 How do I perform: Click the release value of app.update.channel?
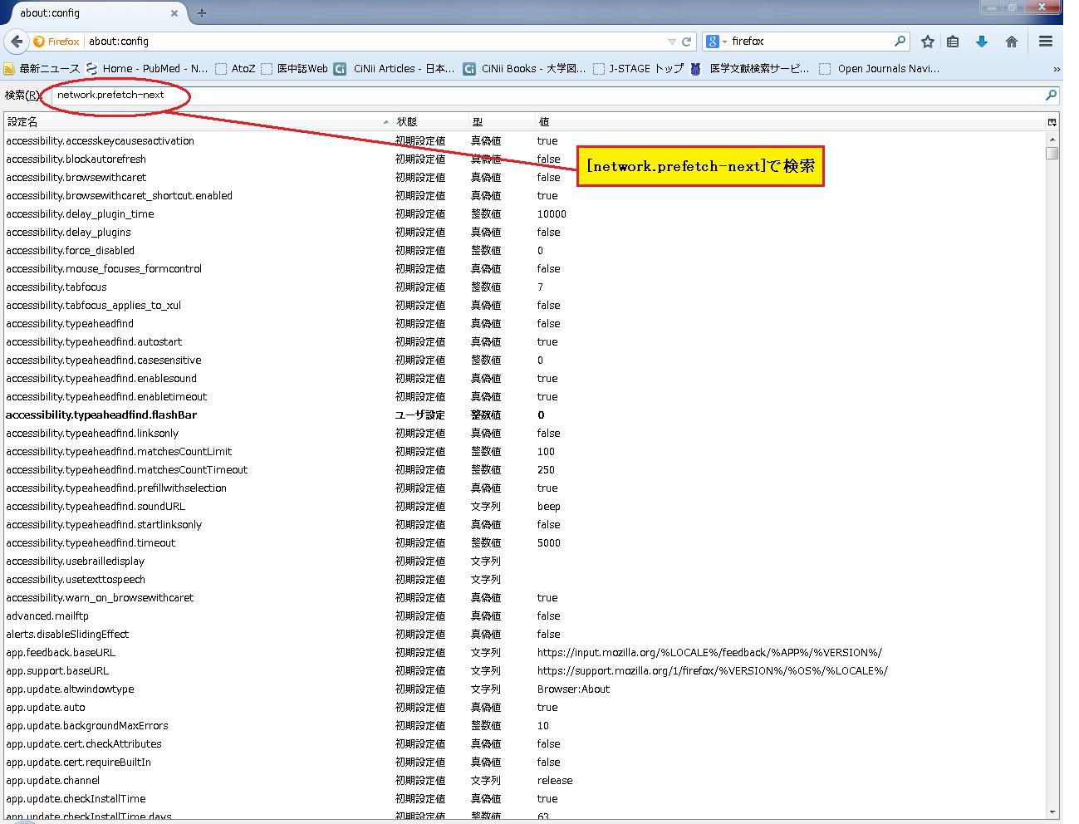click(555, 781)
